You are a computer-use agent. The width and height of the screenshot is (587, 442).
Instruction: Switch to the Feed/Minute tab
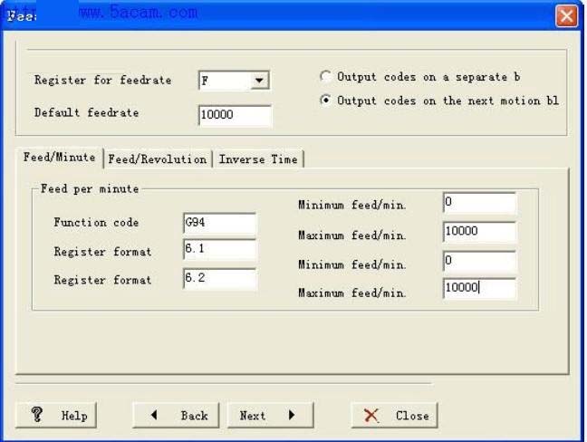[60, 158]
